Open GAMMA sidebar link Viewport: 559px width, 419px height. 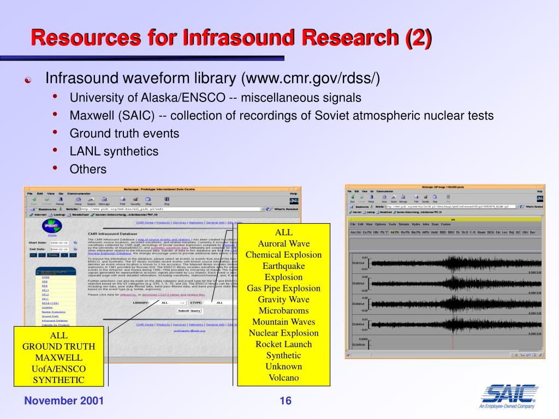pyautogui.click(x=47, y=308)
